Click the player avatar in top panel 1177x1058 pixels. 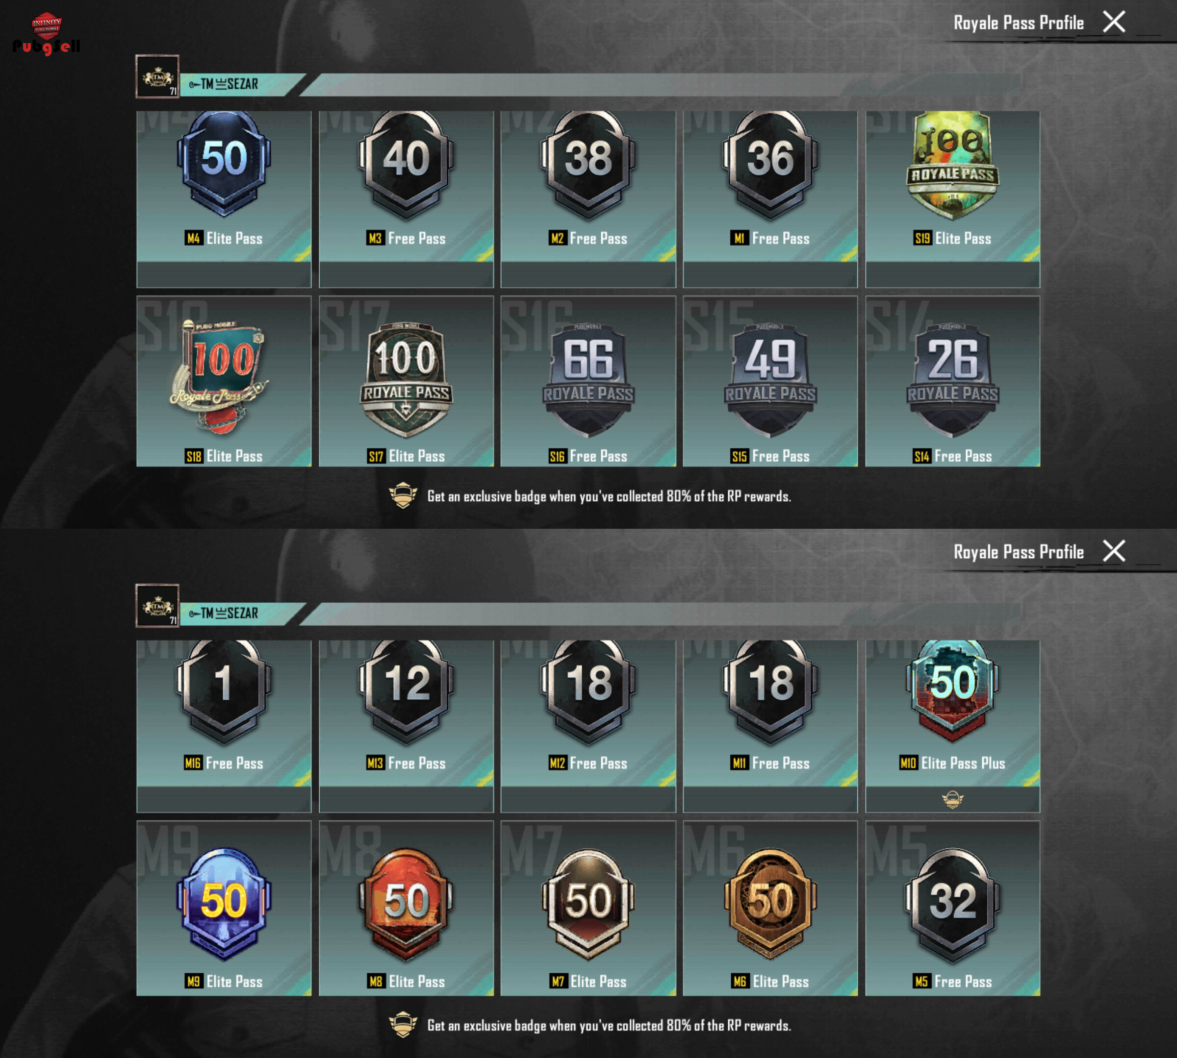(x=157, y=77)
